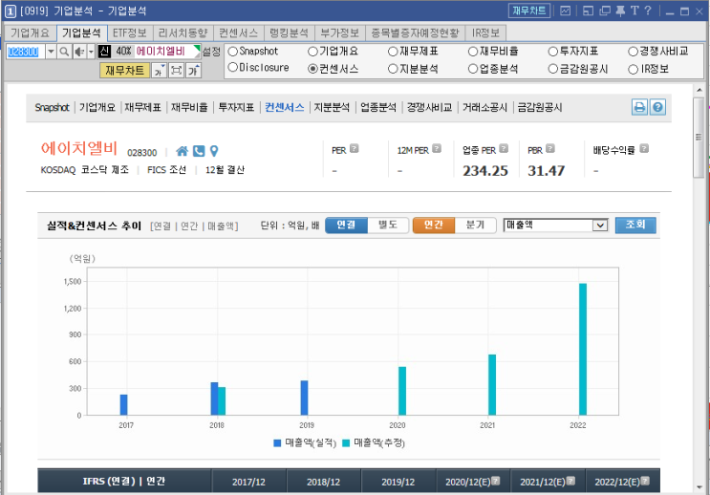710x495 pixels.
Task: Click the help mark next to PER
Action: [355, 148]
